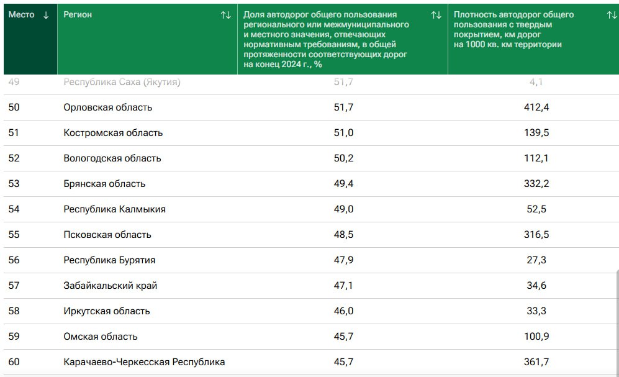Viewport: 619px width, 377px height.
Task: Click the Забайкальский край row name
Action: coord(110,286)
